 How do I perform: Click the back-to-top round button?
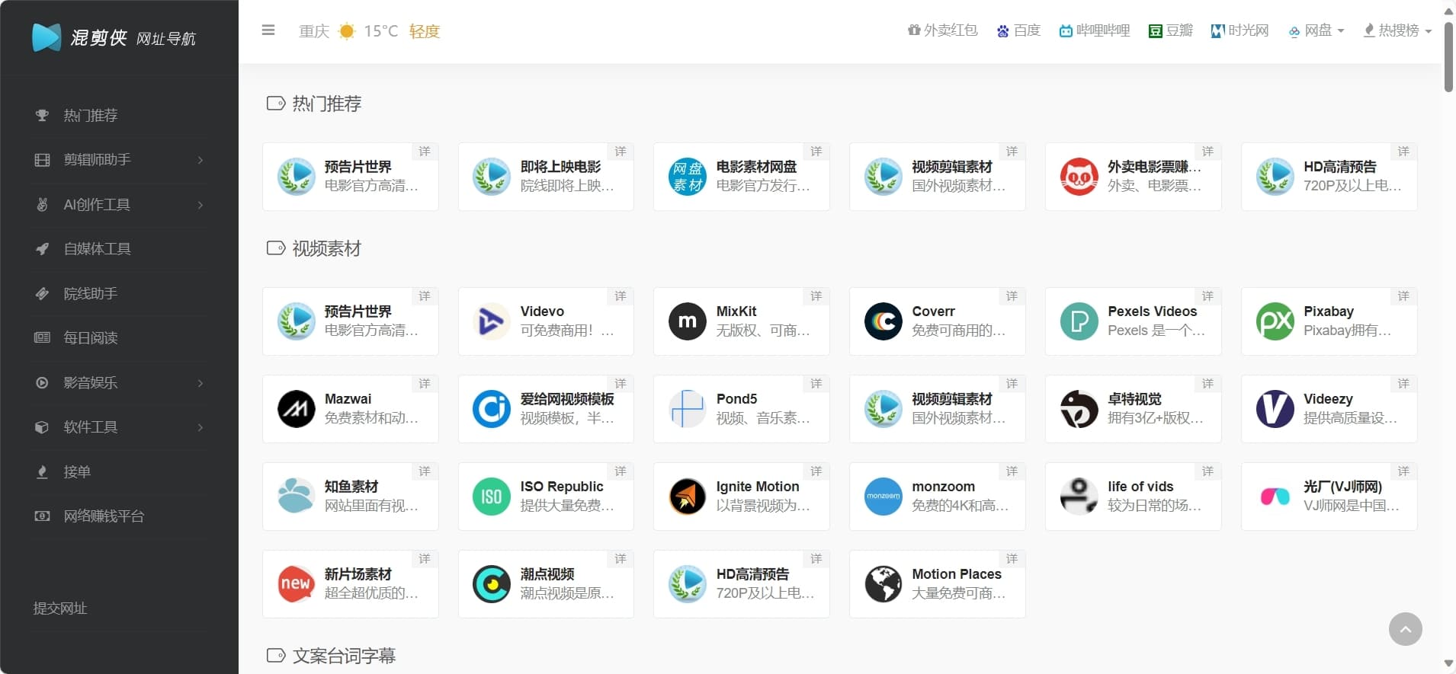(1405, 629)
